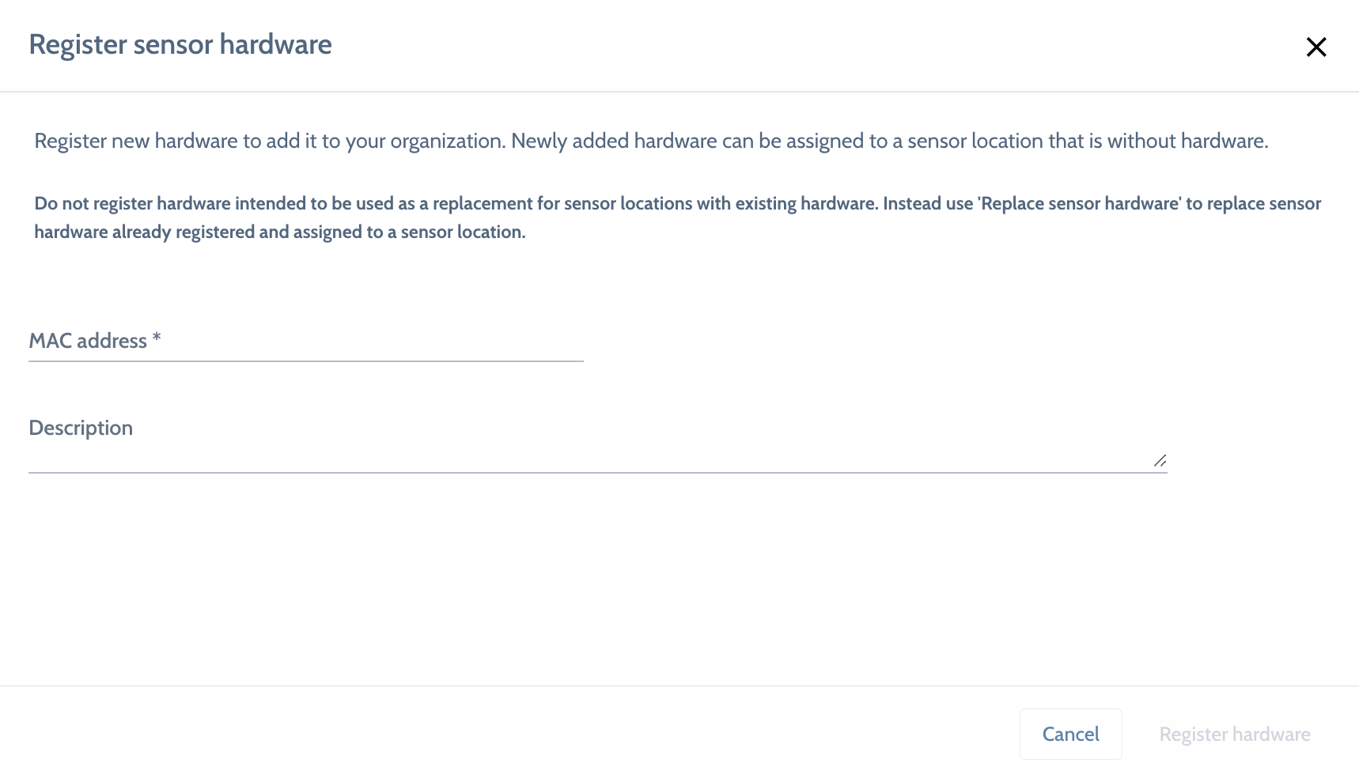
Task: Focus the MAC address input field
Action: click(x=305, y=342)
